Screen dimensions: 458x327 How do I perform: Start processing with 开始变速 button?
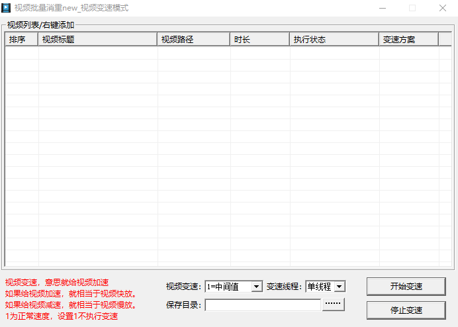point(406,287)
